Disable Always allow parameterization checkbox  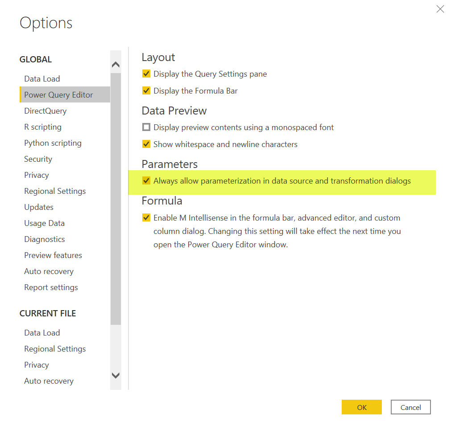click(x=146, y=181)
